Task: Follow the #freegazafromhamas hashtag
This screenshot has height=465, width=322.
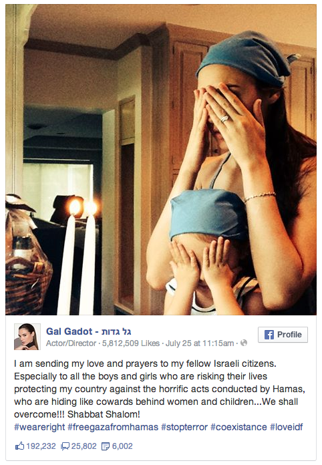Action: click(x=113, y=427)
